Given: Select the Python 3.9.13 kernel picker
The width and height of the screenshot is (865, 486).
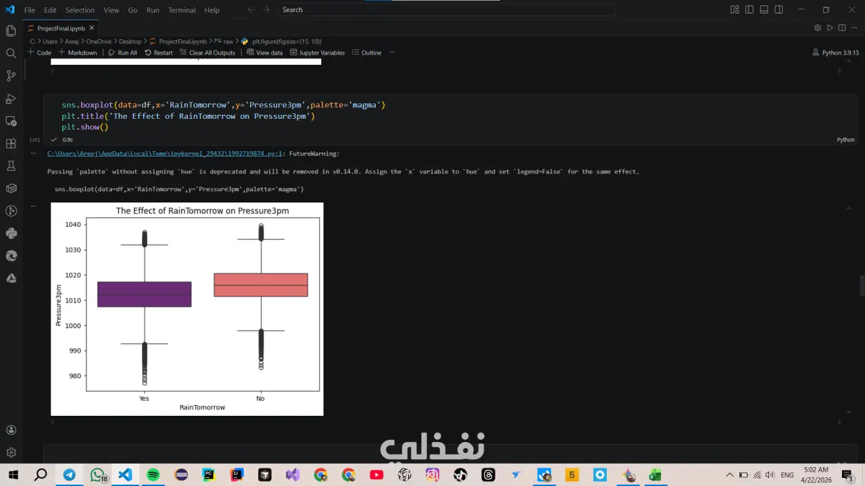Looking at the screenshot, I should pos(835,53).
